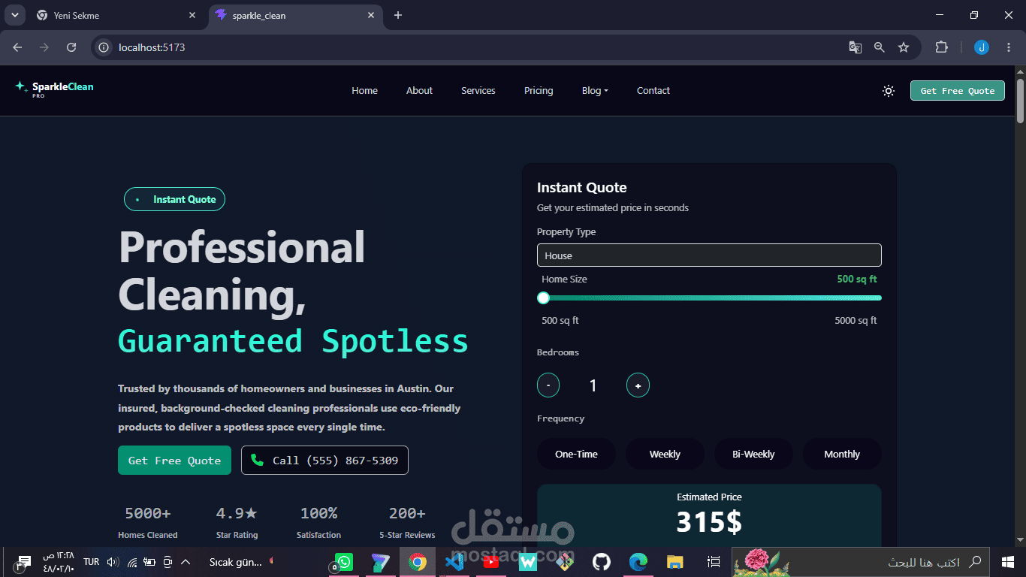Viewport: 1026px width, 577px height.
Task: Show hidden system tray icons chevron
Action: (186, 561)
